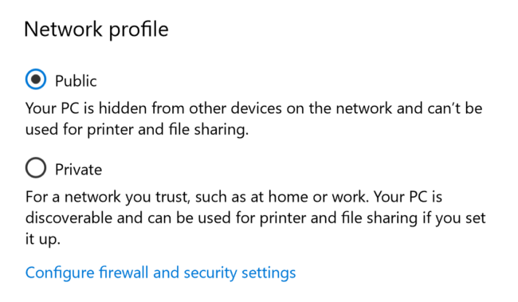Screen dimensions: 518x302
Task: Click the word 'security' in the blue link
Action: 210,273
